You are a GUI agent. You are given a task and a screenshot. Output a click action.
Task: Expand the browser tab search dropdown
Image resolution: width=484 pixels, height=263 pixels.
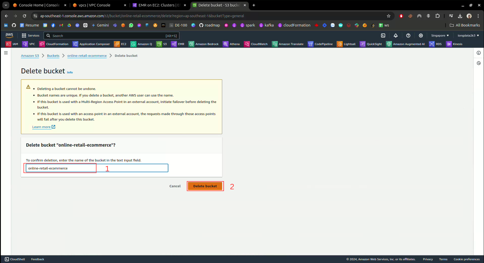click(6, 5)
